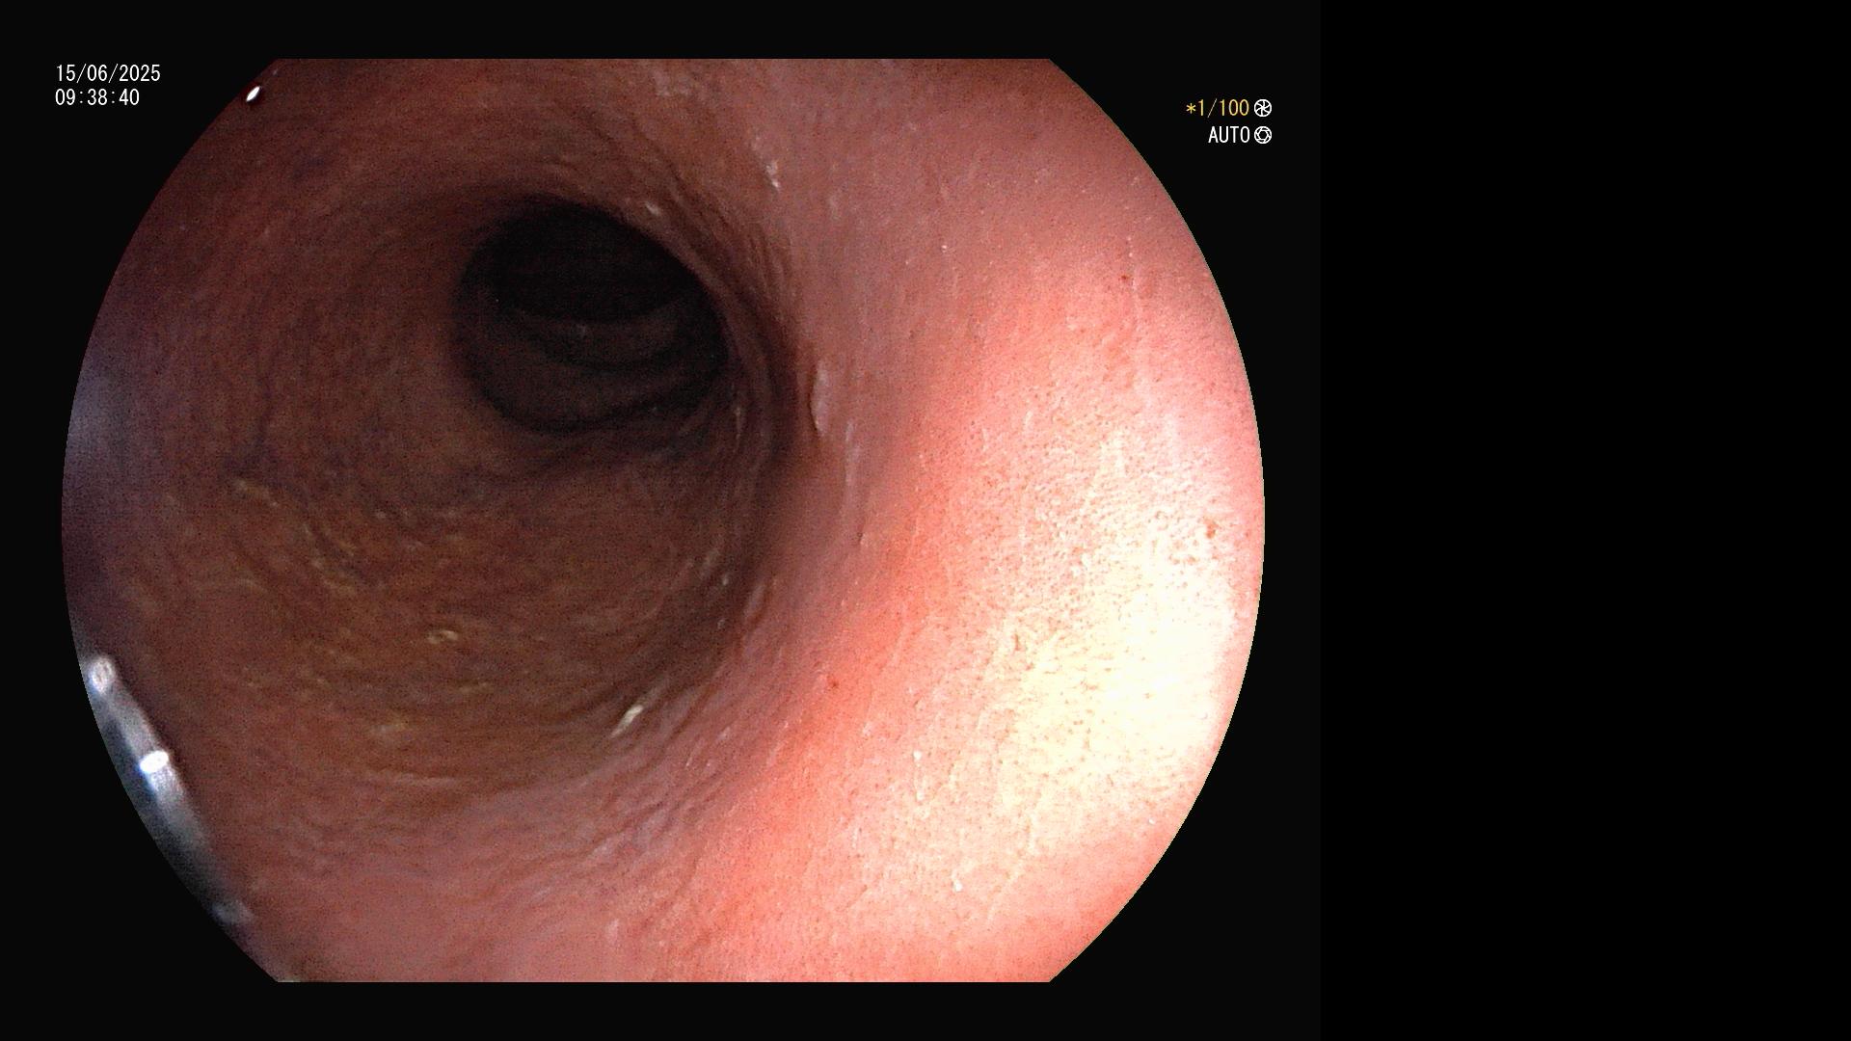This screenshot has height=1041, width=1851.
Task: Click the time stamp 09:38:40
Action: point(97,97)
